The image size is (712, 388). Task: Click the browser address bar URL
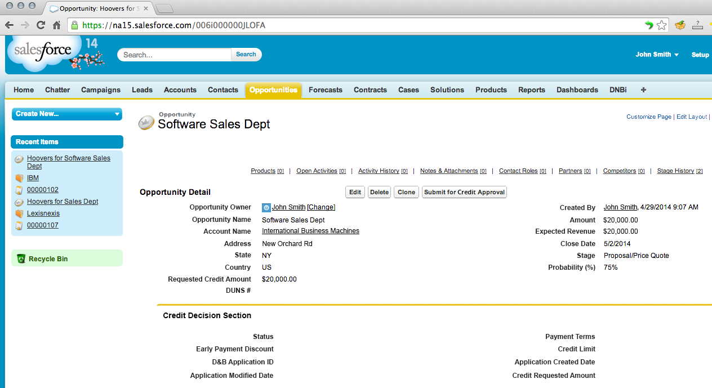click(x=173, y=25)
